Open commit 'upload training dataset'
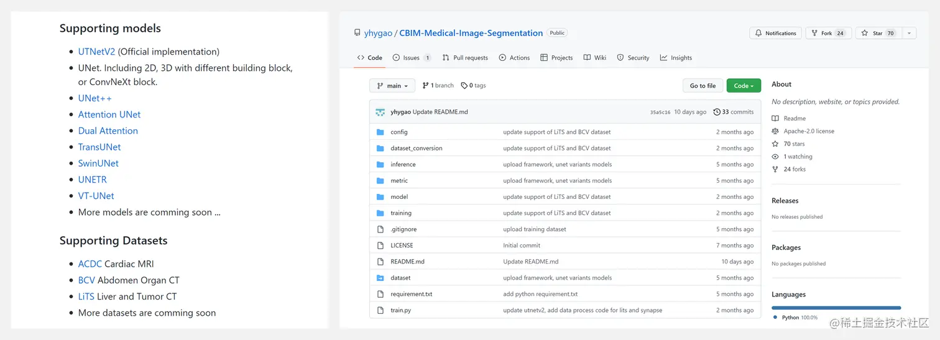Image resolution: width=940 pixels, height=340 pixels. point(535,229)
